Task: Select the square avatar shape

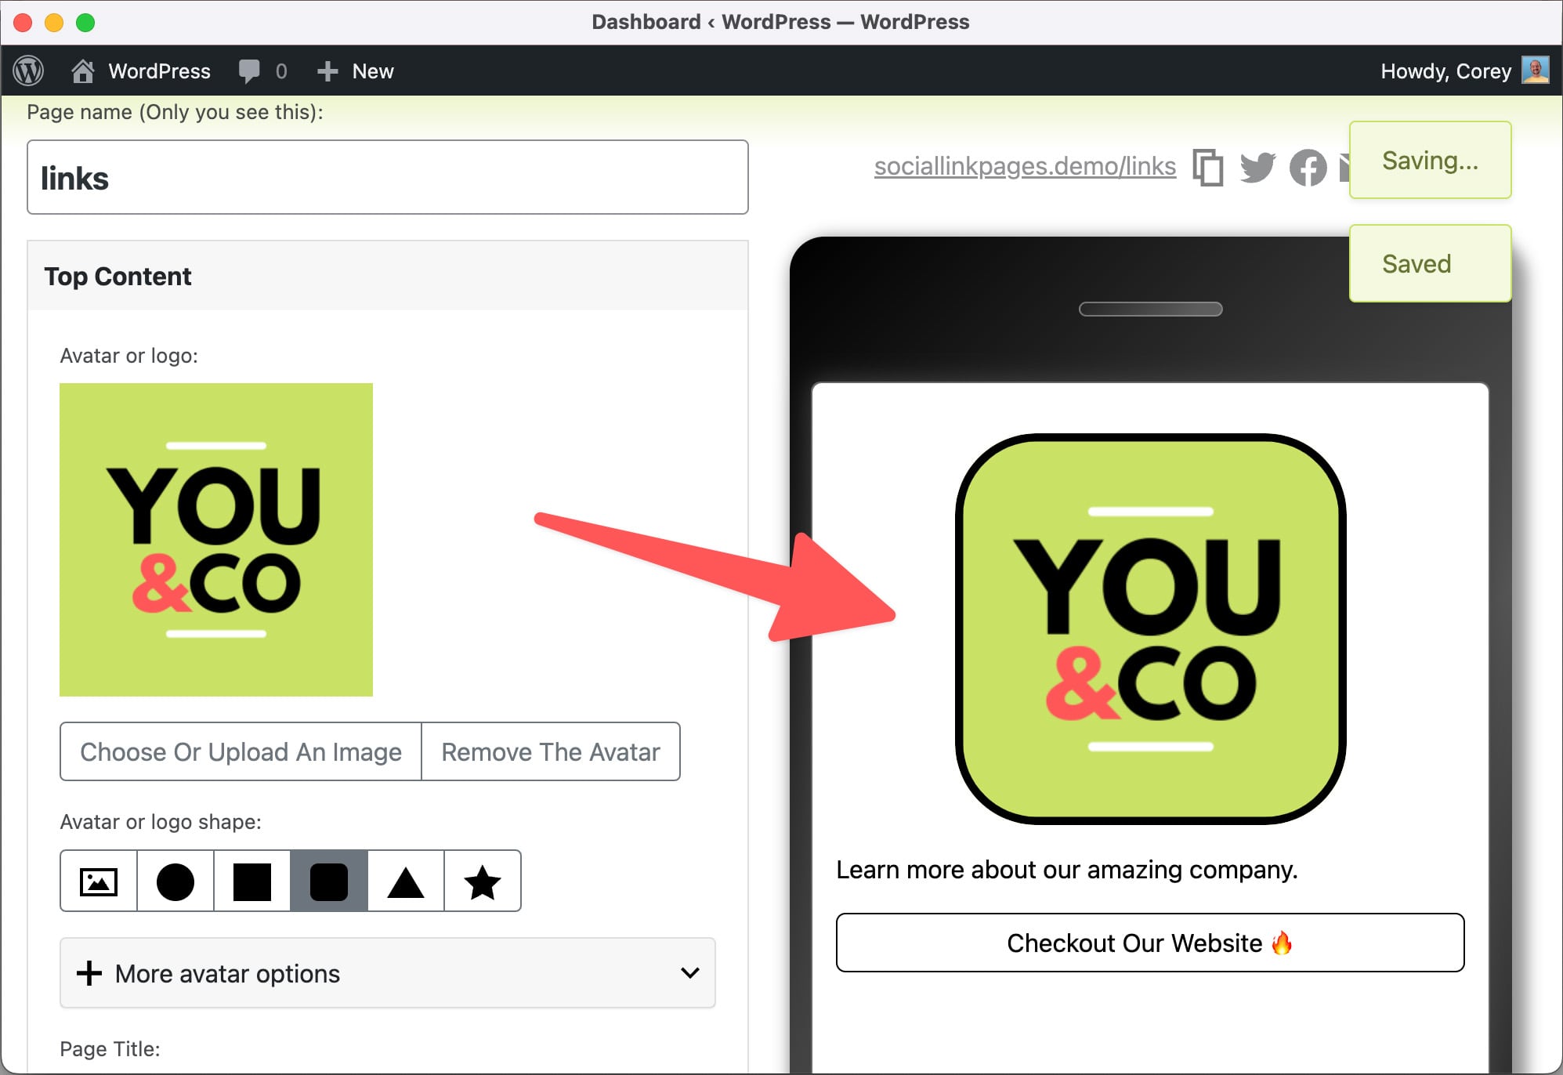Action: pos(252,881)
